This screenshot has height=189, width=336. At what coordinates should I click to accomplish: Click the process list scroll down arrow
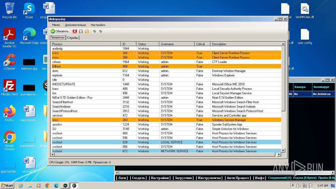283,150
